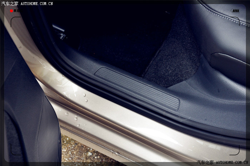Click the battery level indicator icon
250x166 pixels.
tap(235, 11)
